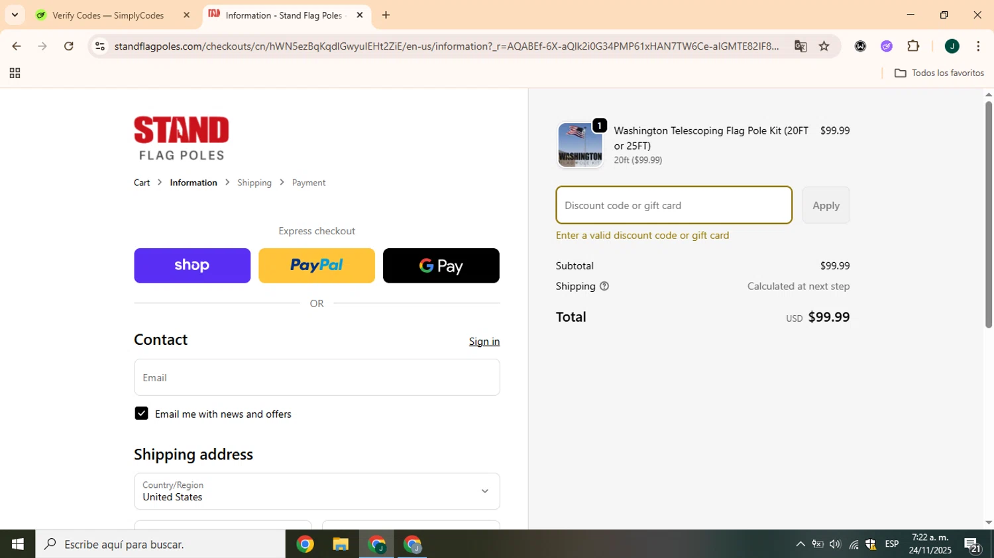This screenshot has width=994, height=558.
Task: Click the purple extension icon
Action: [887, 46]
